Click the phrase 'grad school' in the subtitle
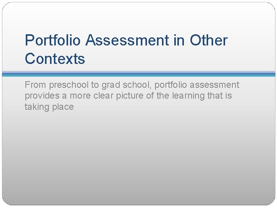Screen dimensions: 277x208 click(125, 85)
